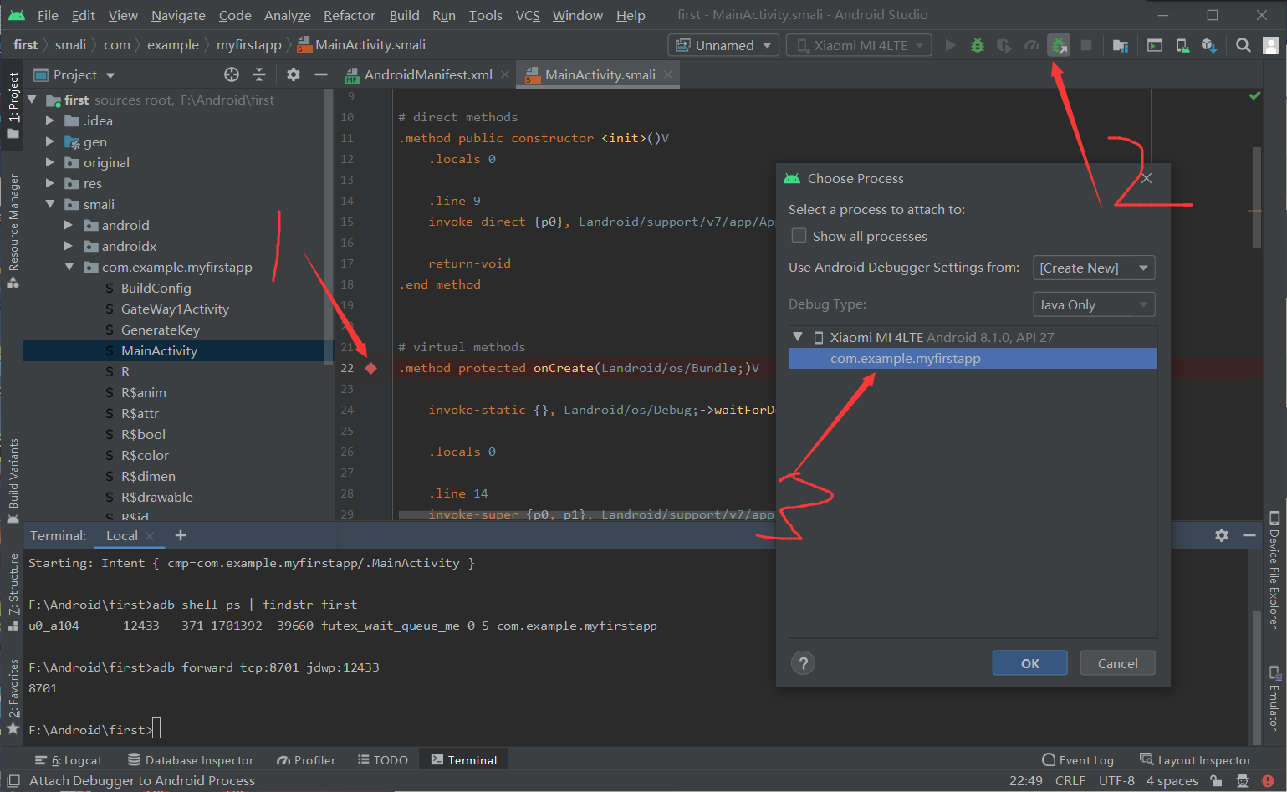Collapse the smali folder
The width and height of the screenshot is (1287, 792).
coord(49,204)
